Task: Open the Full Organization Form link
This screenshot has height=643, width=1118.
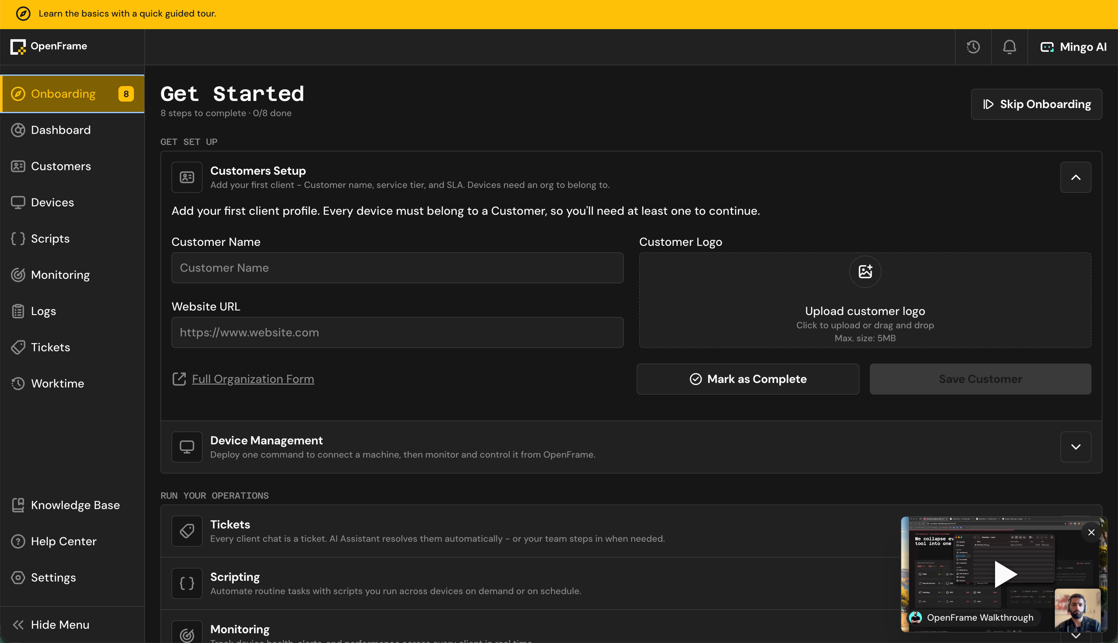Action: click(253, 379)
